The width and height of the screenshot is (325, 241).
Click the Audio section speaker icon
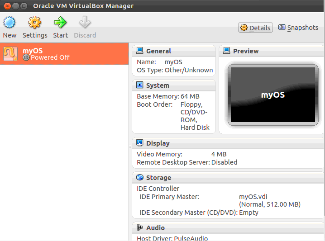pos(140,227)
